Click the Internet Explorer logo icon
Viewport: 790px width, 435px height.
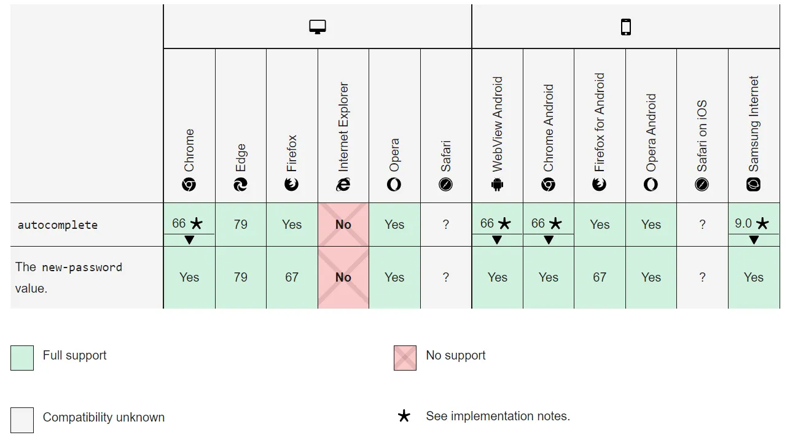[x=343, y=184]
